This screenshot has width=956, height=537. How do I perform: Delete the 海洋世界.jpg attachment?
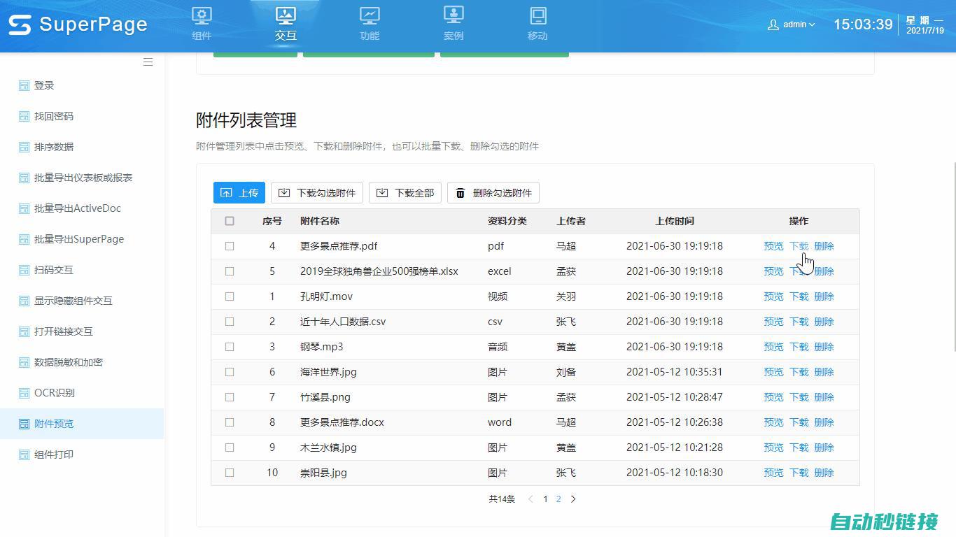click(x=824, y=372)
